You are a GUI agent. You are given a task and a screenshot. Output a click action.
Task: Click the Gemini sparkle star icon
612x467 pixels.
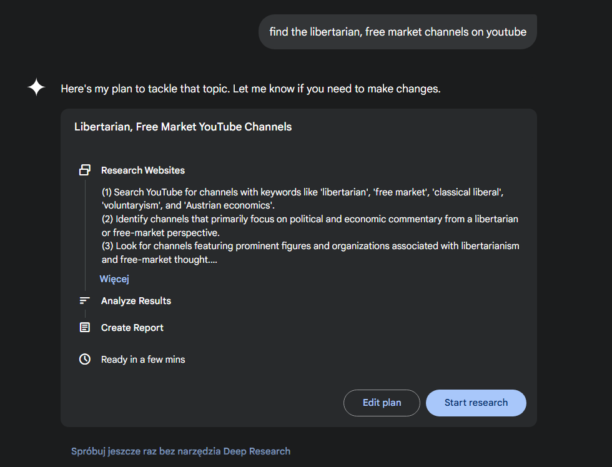pyautogui.click(x=36, y=87)
